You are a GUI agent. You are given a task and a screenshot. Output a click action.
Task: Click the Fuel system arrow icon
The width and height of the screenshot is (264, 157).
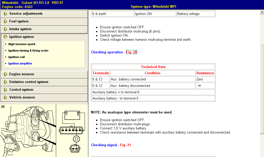(x=5, y=21)
